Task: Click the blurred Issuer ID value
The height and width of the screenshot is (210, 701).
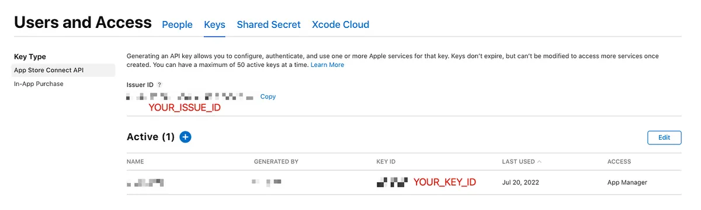Action: pos(190,97)
